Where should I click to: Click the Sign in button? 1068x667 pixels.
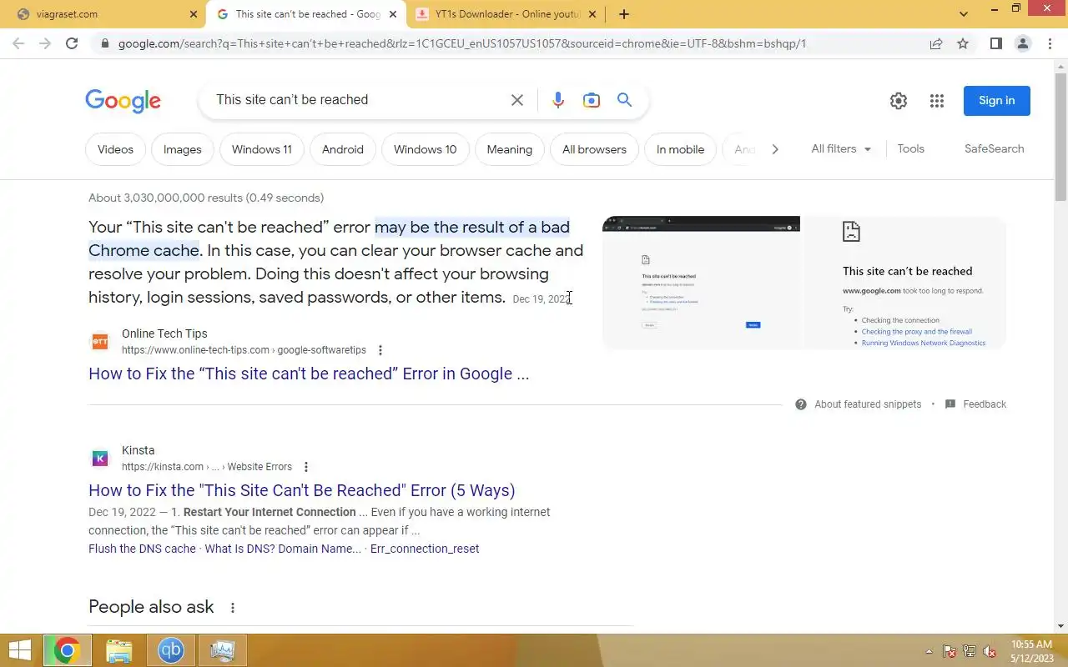[x=997, y=101]
